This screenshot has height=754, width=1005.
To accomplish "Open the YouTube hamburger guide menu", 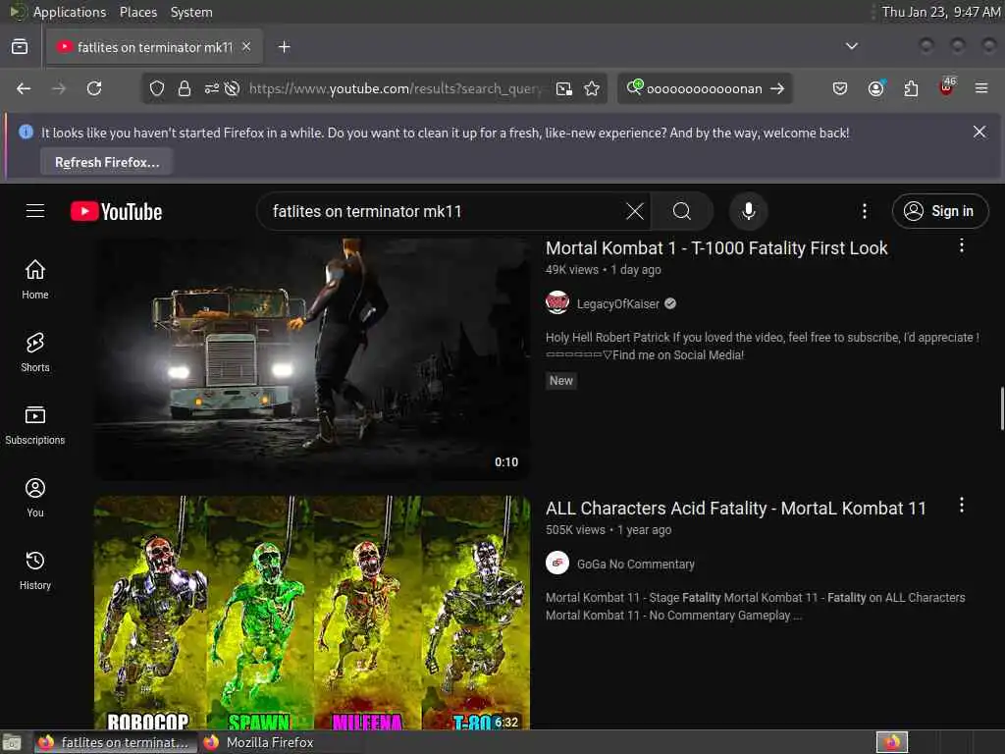I will (35, 211).
